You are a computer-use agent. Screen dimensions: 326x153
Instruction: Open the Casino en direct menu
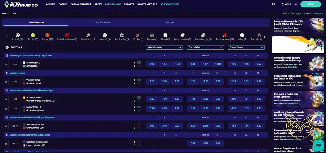[x=81, y=4]
